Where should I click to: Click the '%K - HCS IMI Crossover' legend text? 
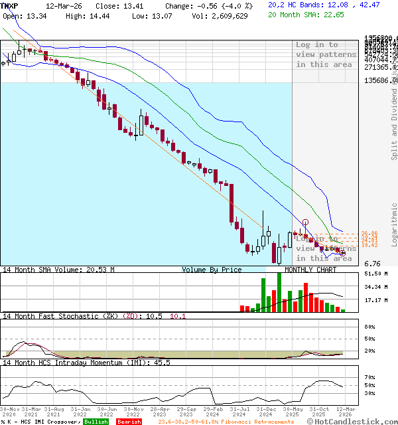tap(40, 421)
